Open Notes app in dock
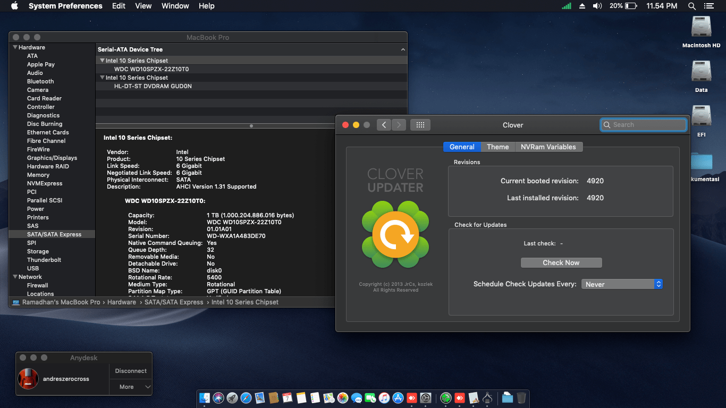This screenshot has width=726, height=408. coord(301,397)
